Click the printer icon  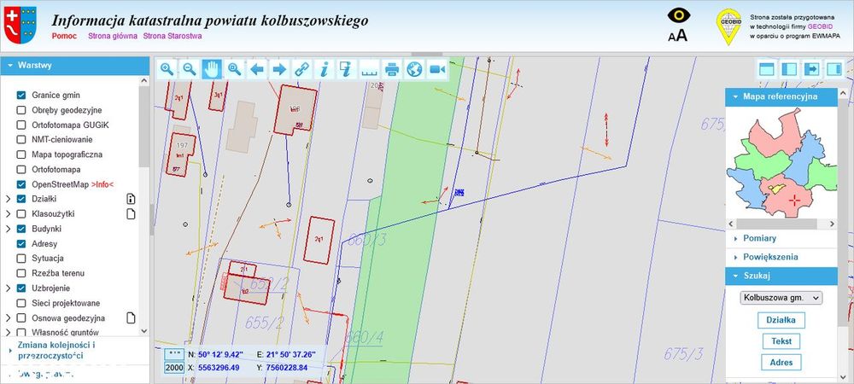[x=392, y=69]
